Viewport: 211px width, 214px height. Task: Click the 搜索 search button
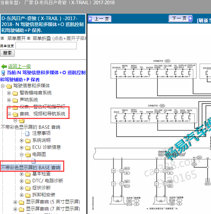7,53
